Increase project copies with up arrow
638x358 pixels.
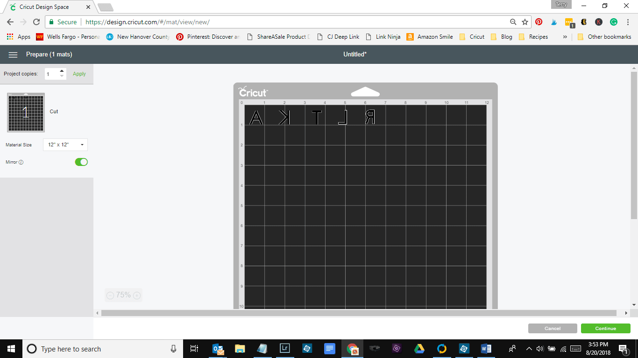pos(62,71)
